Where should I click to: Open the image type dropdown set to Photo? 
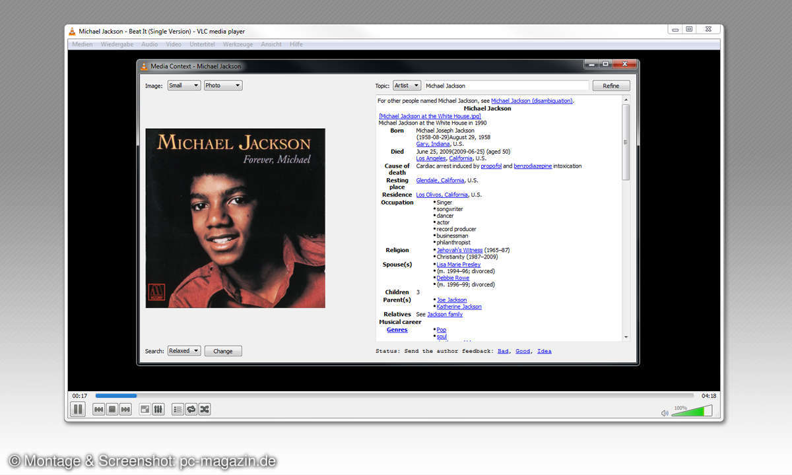pos(223,86)
